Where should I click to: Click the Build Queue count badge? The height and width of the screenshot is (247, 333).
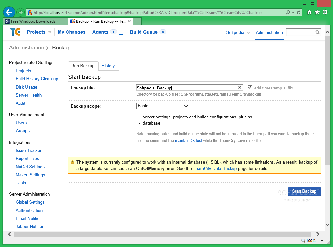tap(163, 32)
